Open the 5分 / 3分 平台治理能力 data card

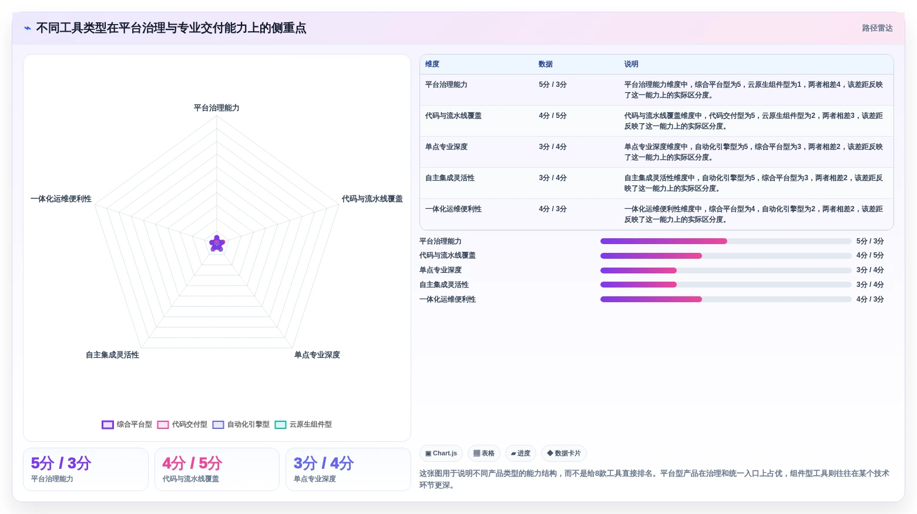click(x=86, y=469)
